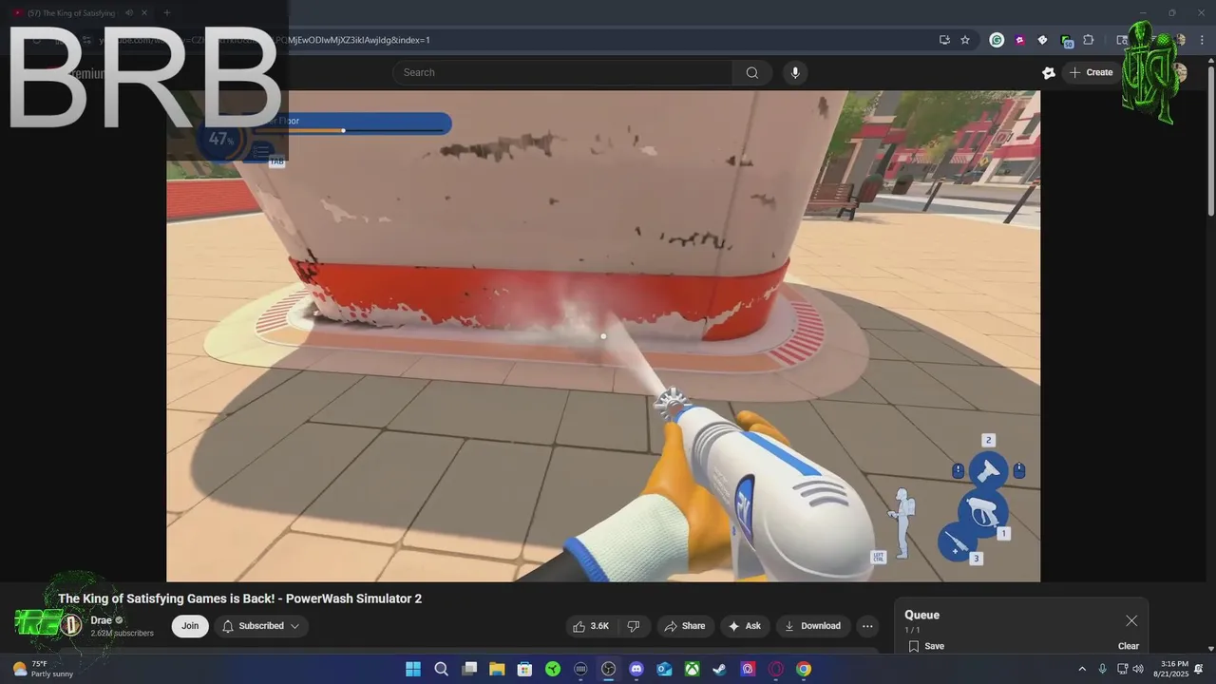Open Outlook from the taskbar
Screen dimensions: 1216x684
664,669
